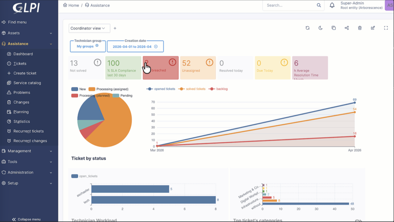
Task: Click the share dashboard icon
Action: (x=347, y=28)
